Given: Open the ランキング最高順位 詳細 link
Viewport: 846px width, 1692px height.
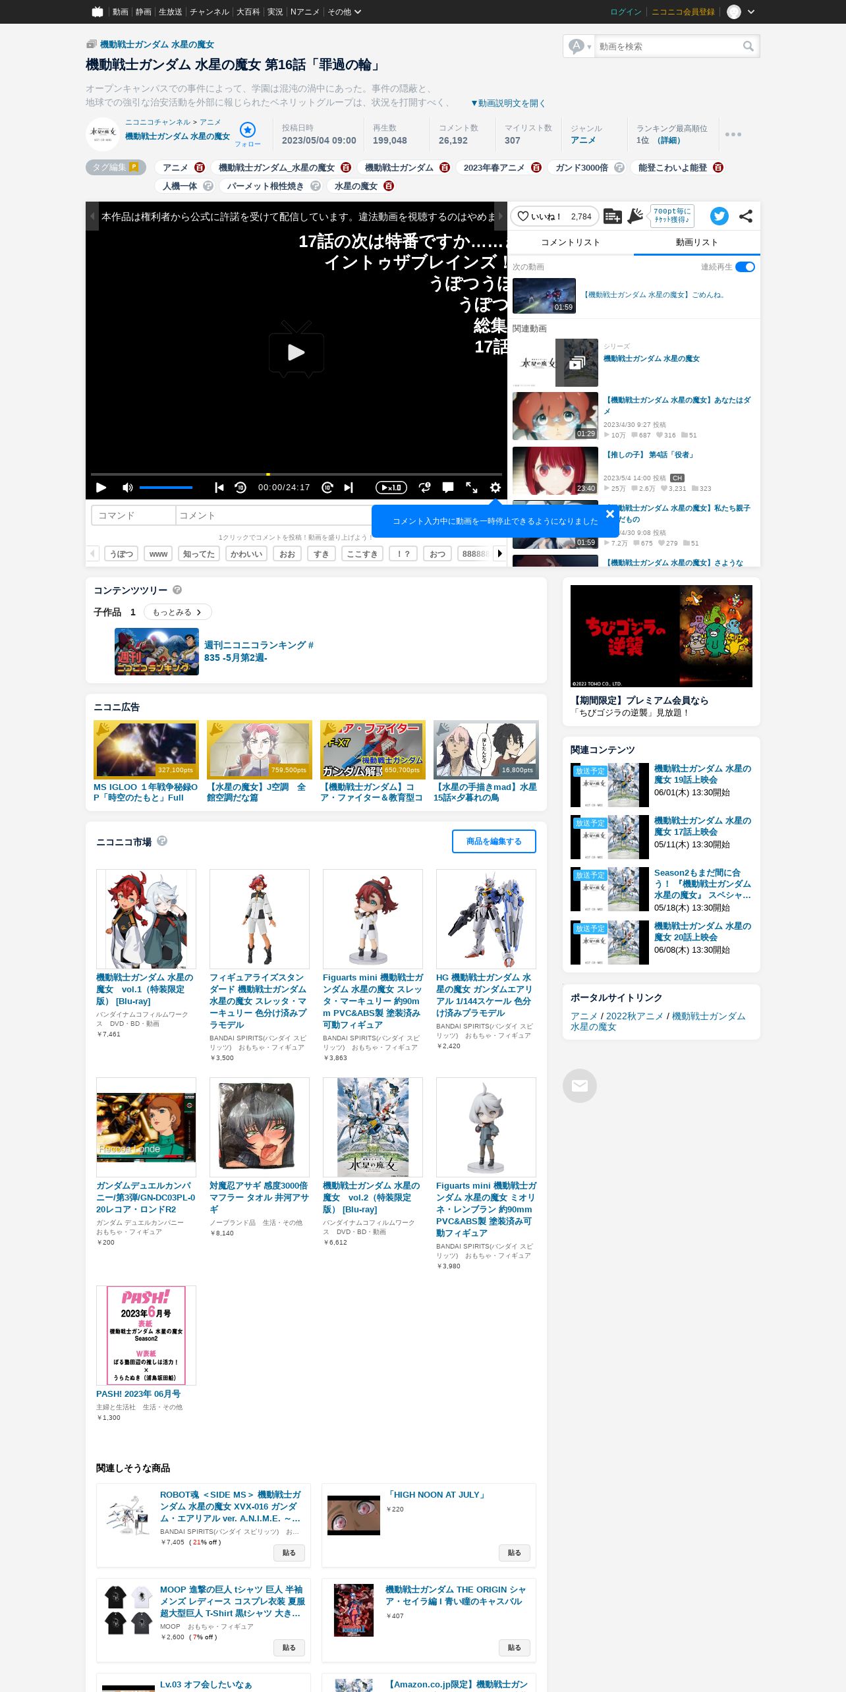Looking at the screenshot, I should click(x=669, y=140).
